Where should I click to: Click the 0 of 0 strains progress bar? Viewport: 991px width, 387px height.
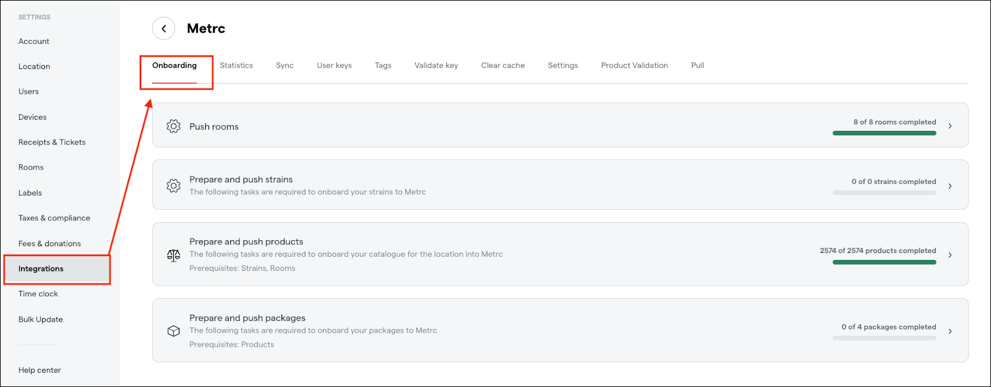[x=884, y=193]
